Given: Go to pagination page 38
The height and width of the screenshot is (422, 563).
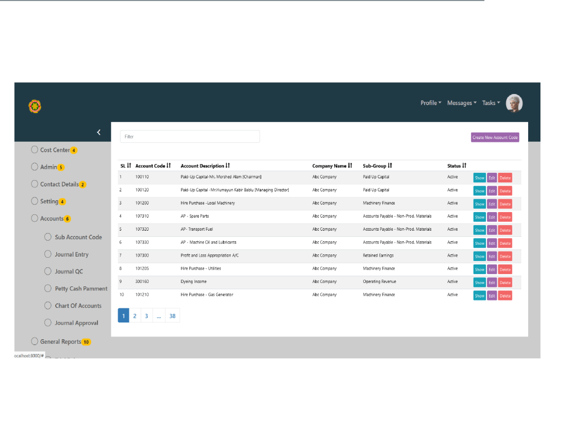Looking at the screenshot, I should 172,316.
